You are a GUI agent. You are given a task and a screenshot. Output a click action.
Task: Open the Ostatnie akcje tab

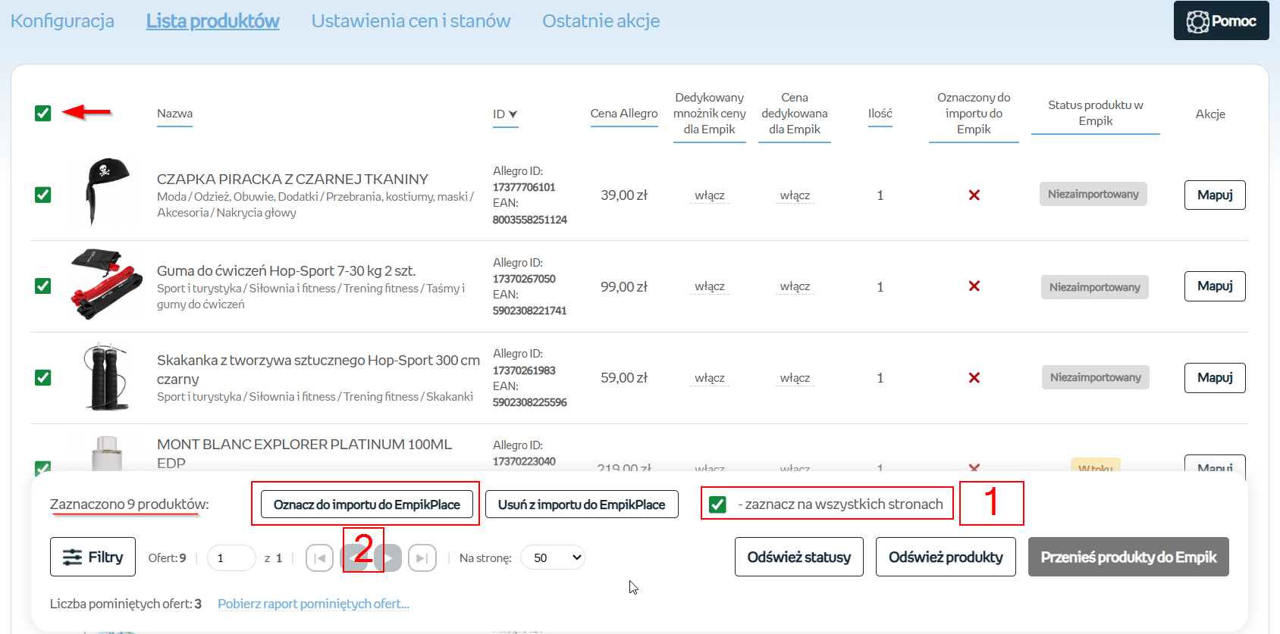[601, 21]
